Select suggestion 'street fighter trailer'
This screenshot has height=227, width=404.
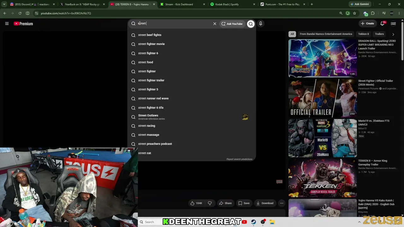pos(192,80)
